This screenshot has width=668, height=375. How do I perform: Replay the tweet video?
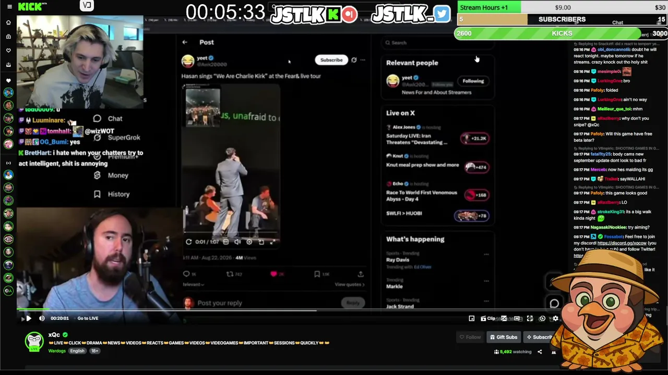point(189,242)
